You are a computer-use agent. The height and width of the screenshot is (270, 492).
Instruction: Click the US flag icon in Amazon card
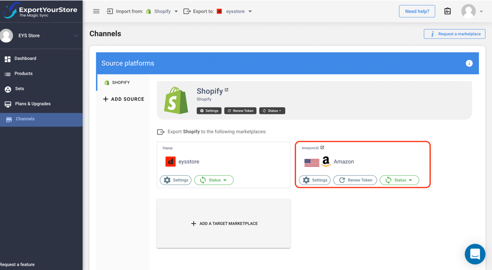tap(311, 162)
